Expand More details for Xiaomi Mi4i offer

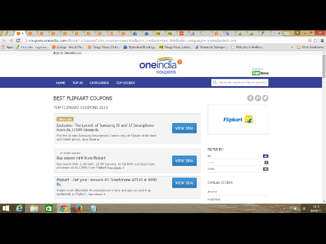(x=116, y=168)
